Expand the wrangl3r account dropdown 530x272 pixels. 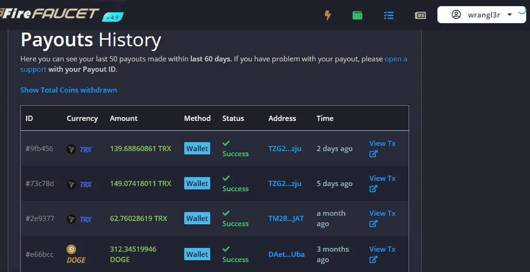(x=482, y=15)
